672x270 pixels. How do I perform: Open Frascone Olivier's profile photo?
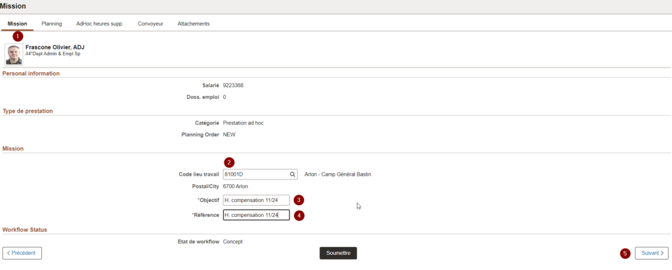click(13, 54)
